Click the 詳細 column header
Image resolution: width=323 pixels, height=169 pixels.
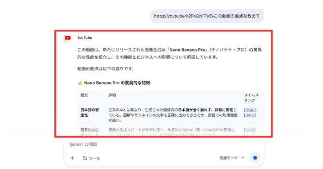112,95
